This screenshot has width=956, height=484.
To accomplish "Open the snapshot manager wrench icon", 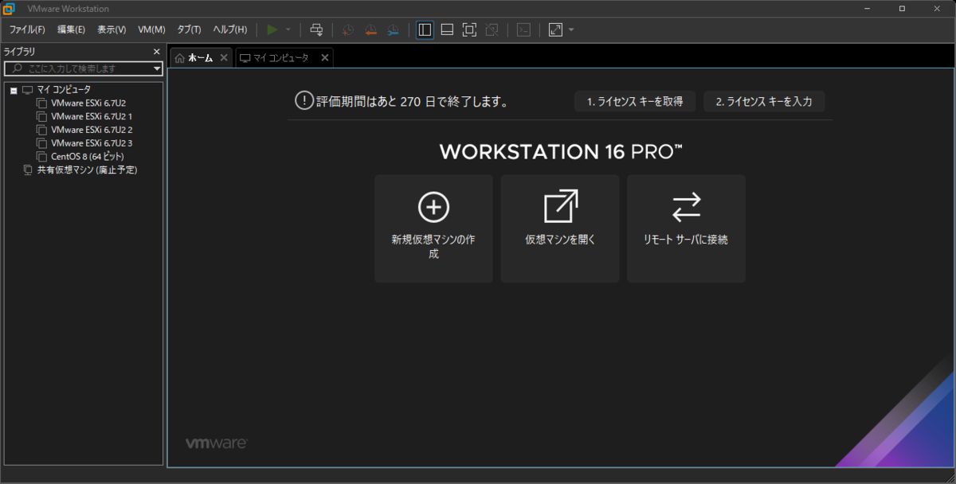I will [393, 29].
